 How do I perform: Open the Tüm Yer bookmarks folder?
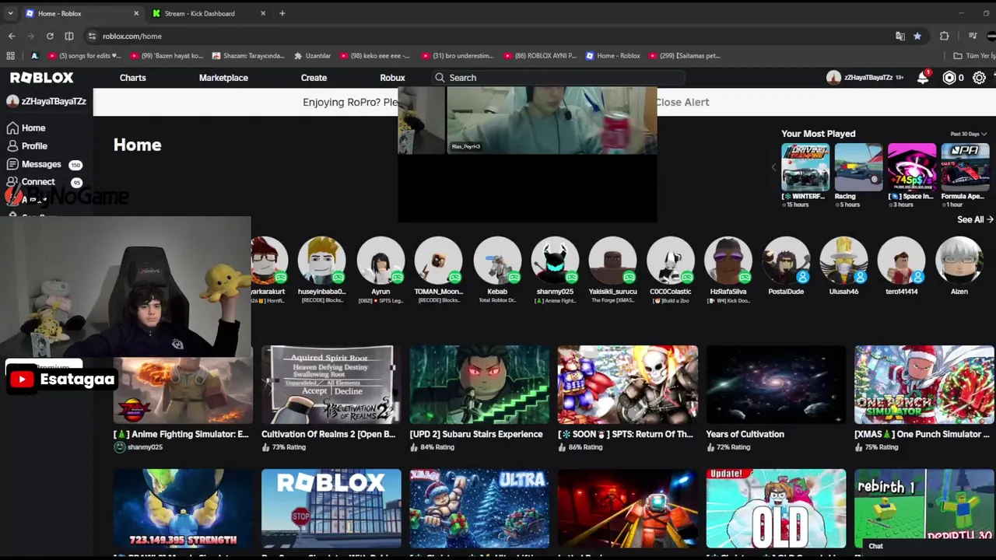975,56
